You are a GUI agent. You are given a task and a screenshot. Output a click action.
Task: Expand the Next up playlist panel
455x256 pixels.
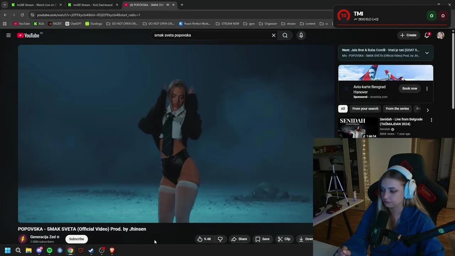pos(427,53)
